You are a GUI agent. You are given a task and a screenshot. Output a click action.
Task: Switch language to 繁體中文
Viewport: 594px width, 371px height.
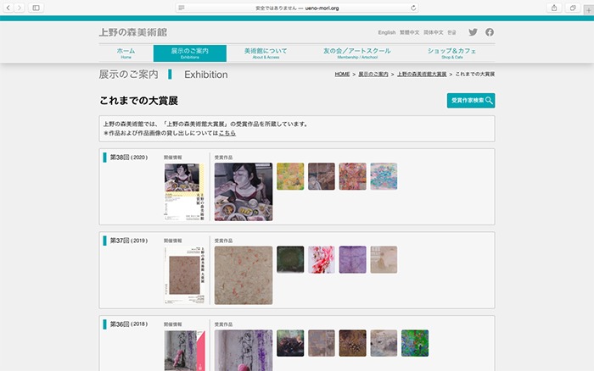(409, 32)
